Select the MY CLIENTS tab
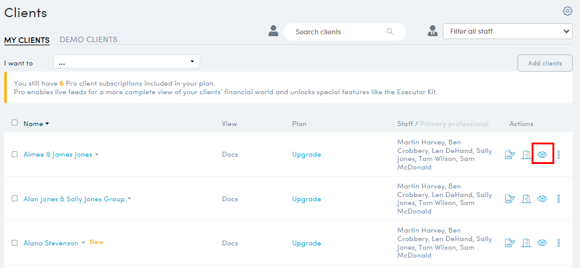The width and height of the screenshot is (580, 268). pyautogui.click(x=26, y=40)
